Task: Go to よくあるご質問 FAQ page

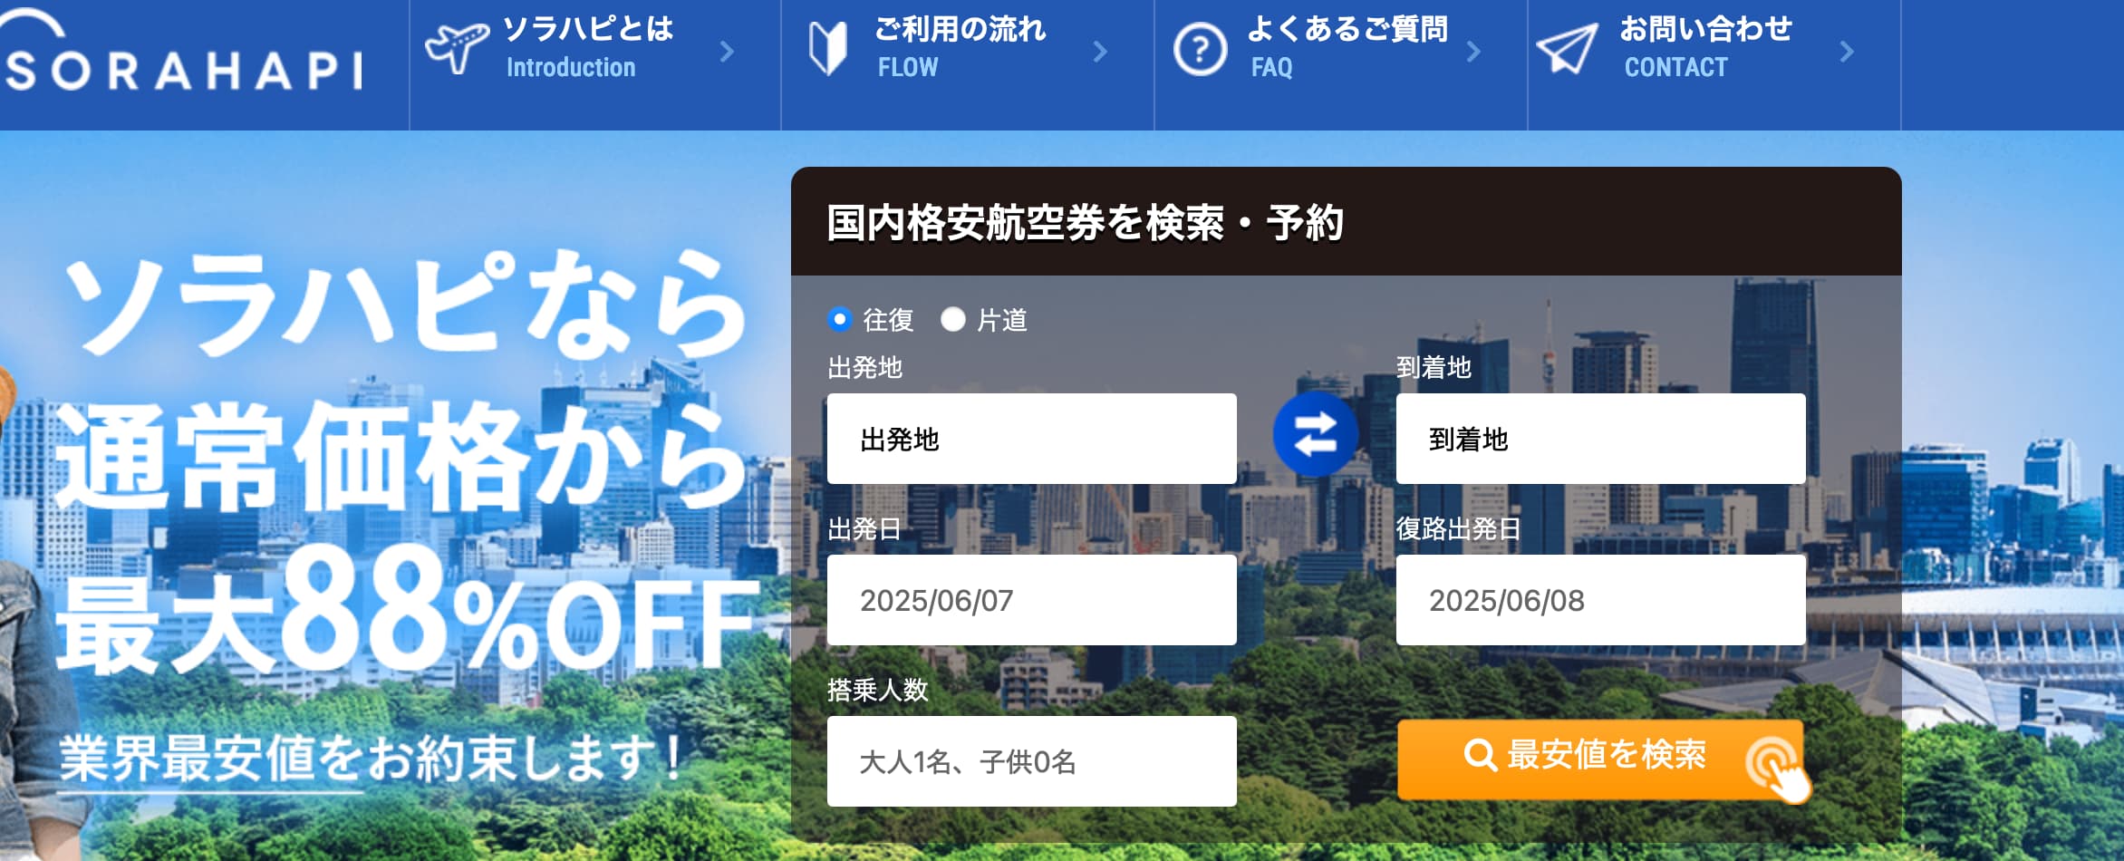Action: click(x=1341, y=63)
